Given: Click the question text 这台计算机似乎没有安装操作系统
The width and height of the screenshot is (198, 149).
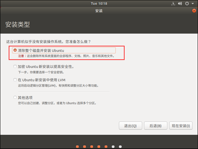Looking at the screenshot, I should click(48, 42).
